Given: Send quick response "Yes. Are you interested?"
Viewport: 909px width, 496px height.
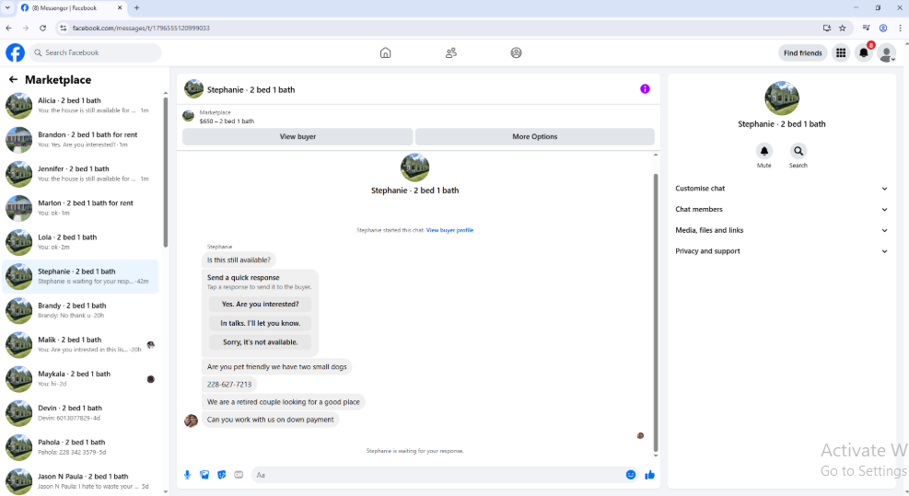Looking at the screenshot, I should click(261, 305).
